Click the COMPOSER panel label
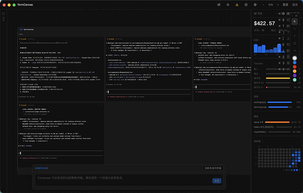This screenshot has width=303, height=193. point(41,168)
